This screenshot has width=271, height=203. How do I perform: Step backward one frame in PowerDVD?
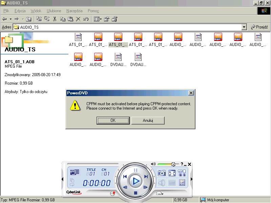(125, 187)
